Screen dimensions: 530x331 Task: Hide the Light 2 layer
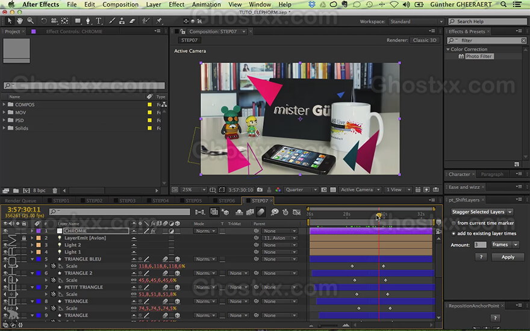point(5,245)
